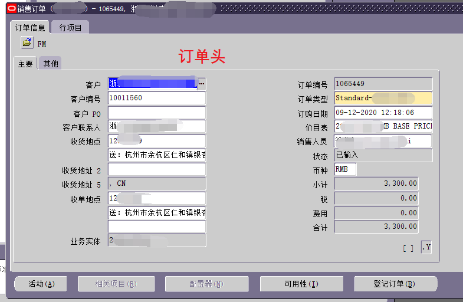Click the 客户编号 field showing 10011560
463x302 pixels.
pyautogui.click(x=156, y=98)
